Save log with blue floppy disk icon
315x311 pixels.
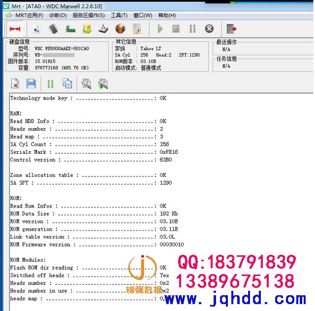click(x=31, y=83)
